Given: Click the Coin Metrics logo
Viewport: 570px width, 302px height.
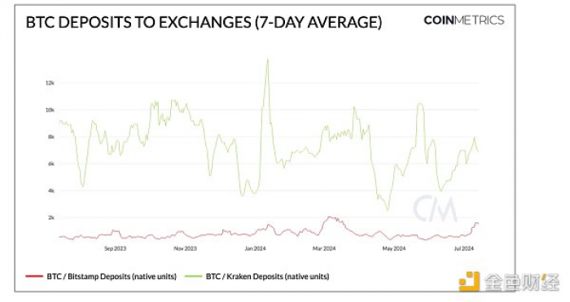Looking at the screenshot, I should pyautogui.click(x=464, y=20).
